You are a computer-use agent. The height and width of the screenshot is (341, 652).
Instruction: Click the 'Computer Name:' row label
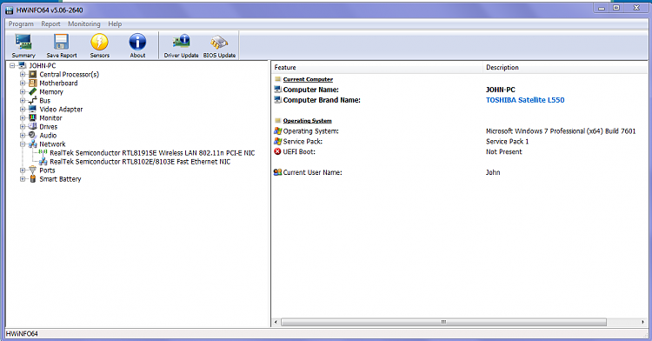(x=310, y=90)
